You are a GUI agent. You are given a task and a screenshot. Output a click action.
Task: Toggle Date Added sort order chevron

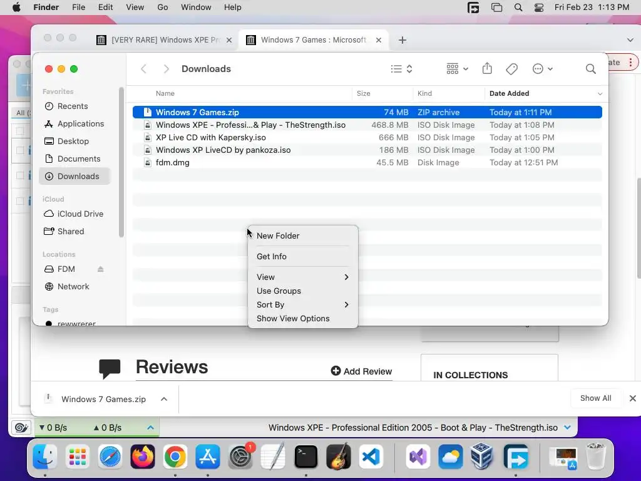[x=600, y=94]
